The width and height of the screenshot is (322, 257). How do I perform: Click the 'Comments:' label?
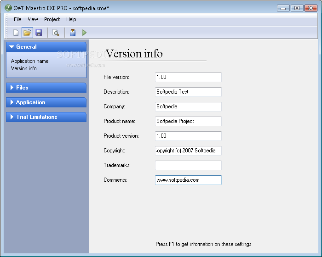coord(115,180)
